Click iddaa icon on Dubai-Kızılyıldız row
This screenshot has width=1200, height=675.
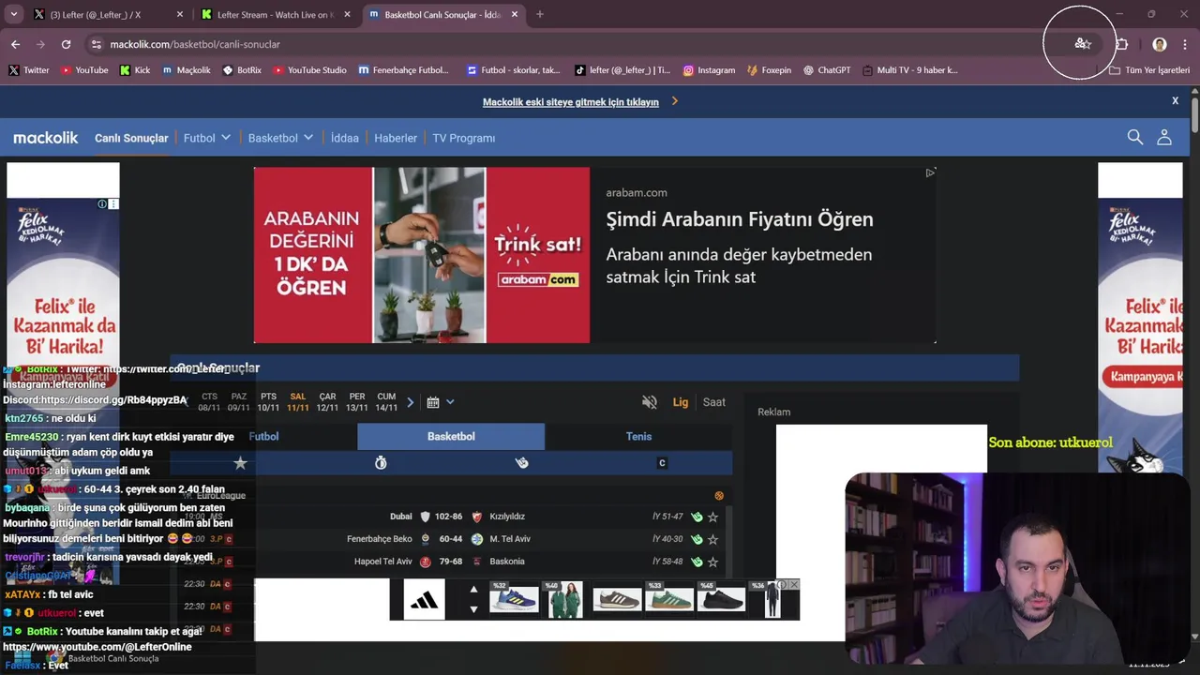click(697, 517)
